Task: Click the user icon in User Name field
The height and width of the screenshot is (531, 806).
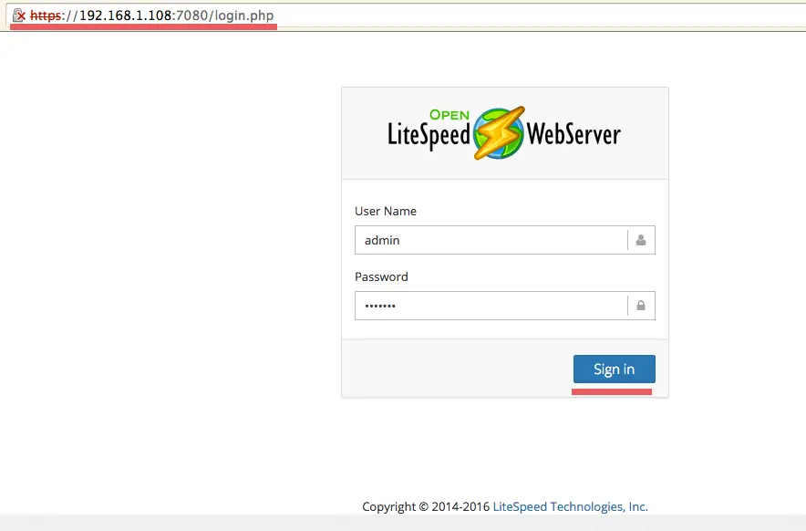Action: point(641,241)
